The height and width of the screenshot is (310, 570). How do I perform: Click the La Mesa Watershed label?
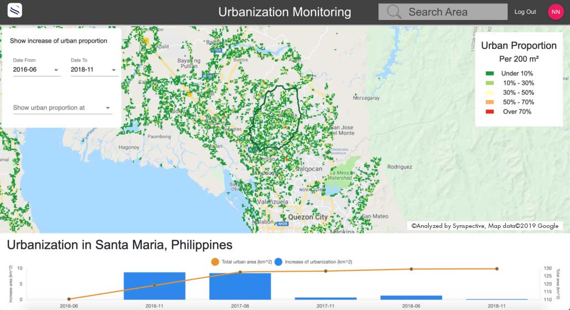pyautogui.click(x=340, y=175)
